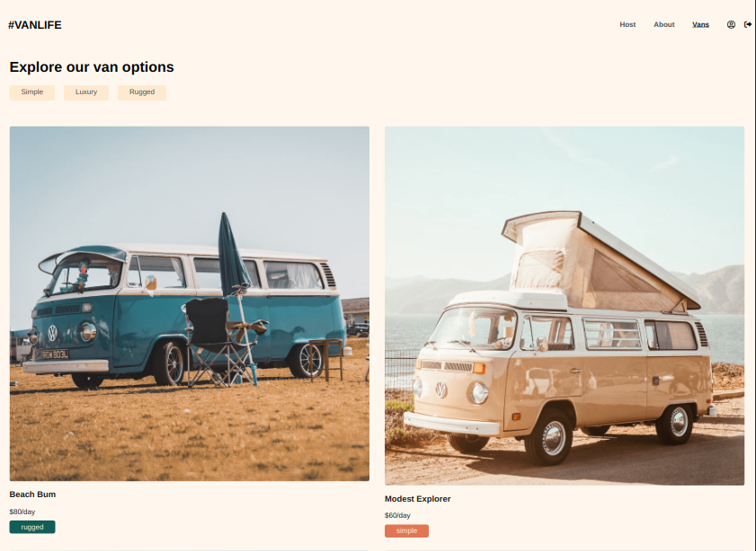Click the Explore our van options heading
The image size is (756, 551).
92,67
